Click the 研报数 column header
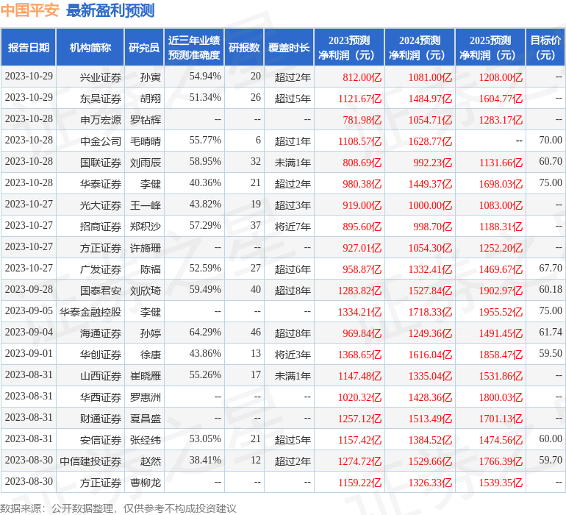 point(244,48)
